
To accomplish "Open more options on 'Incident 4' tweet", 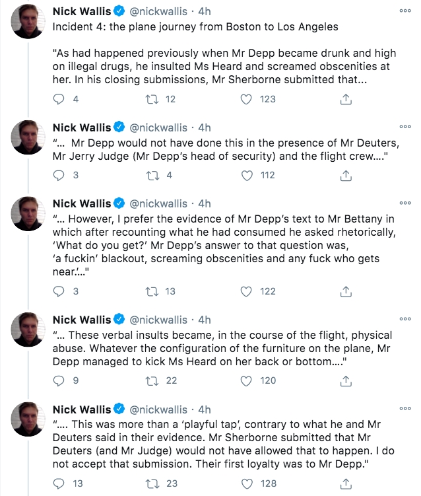I will 405,11.
